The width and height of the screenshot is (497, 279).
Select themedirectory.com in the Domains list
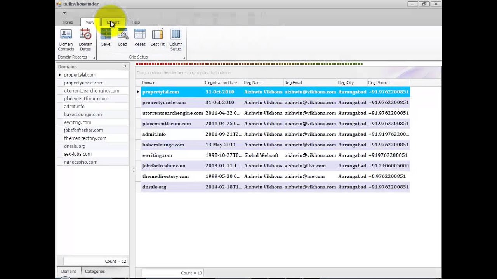[96, 138]
